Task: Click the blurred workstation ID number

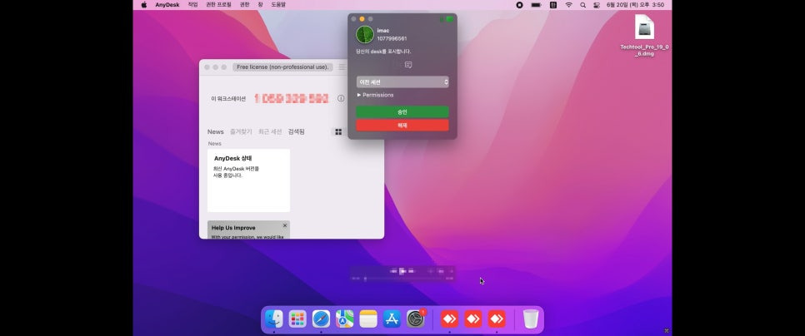Action: pos(291,98)
